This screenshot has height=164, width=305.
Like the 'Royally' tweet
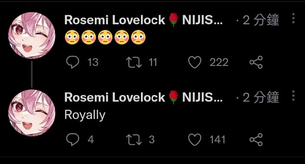[x=194, y=140]
